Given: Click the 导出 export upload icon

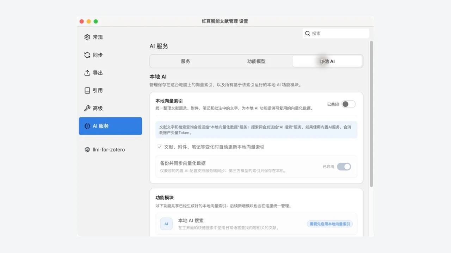Looking at the screenshot, I should click(87, 73).
